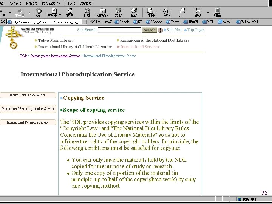Viewport: 272px width, 204px height.
Task: Open the browser Search pane magnifier icon
Action: click(87, 13)
